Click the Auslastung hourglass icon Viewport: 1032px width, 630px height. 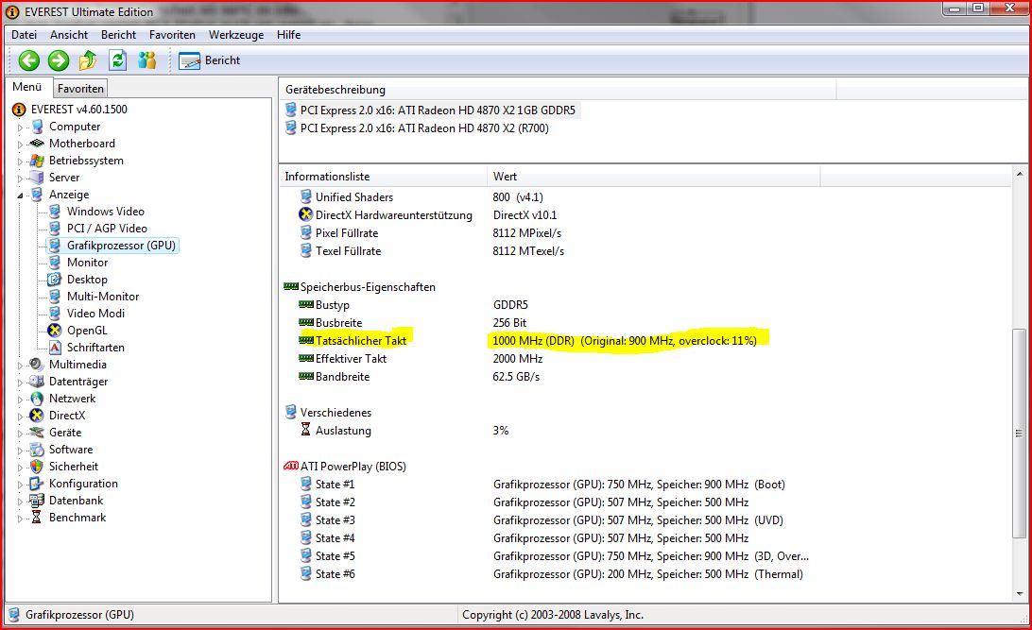point(305,430)
